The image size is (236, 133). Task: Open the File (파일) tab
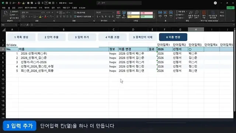click(4, 8)
